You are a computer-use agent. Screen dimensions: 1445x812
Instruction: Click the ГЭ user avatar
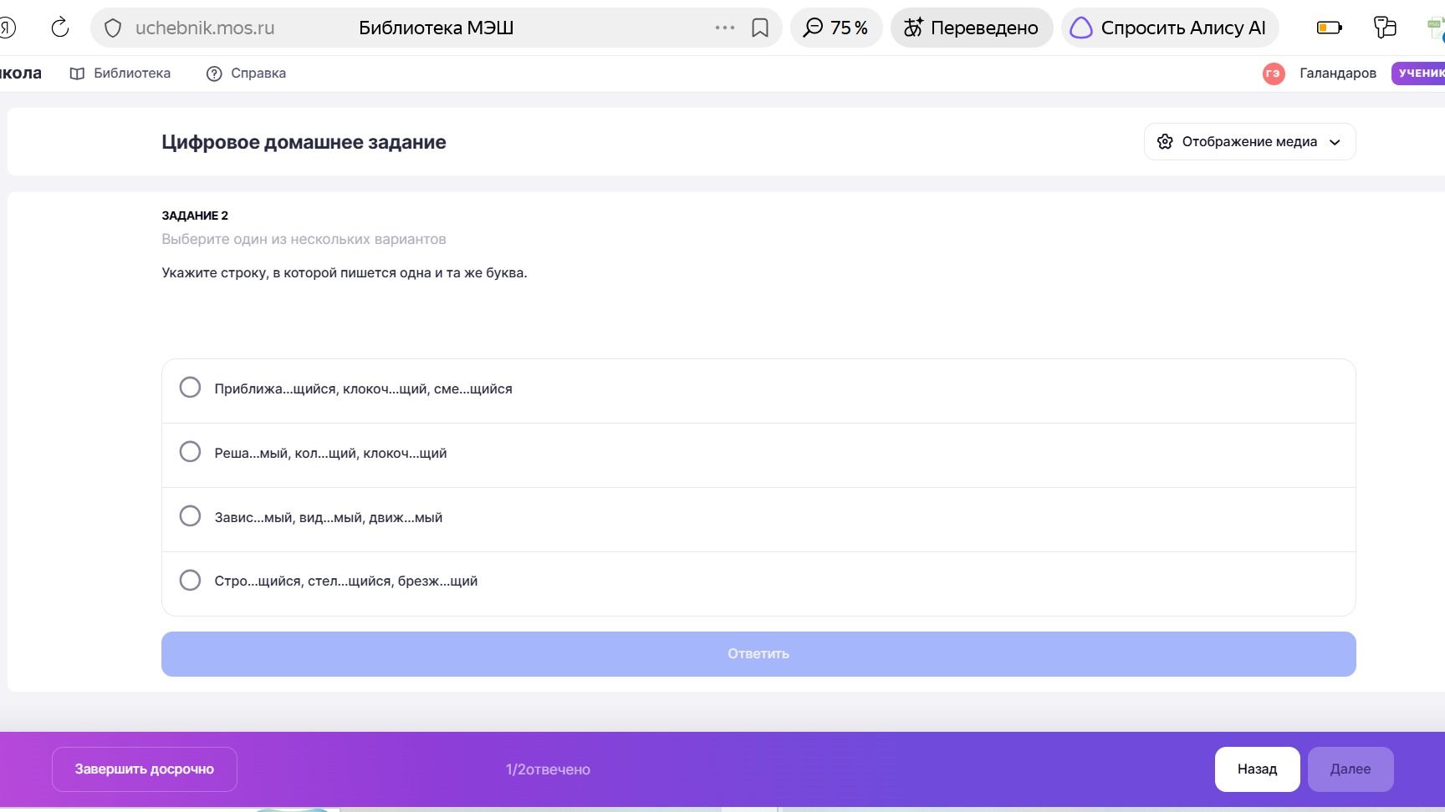tap(1274, 74)
